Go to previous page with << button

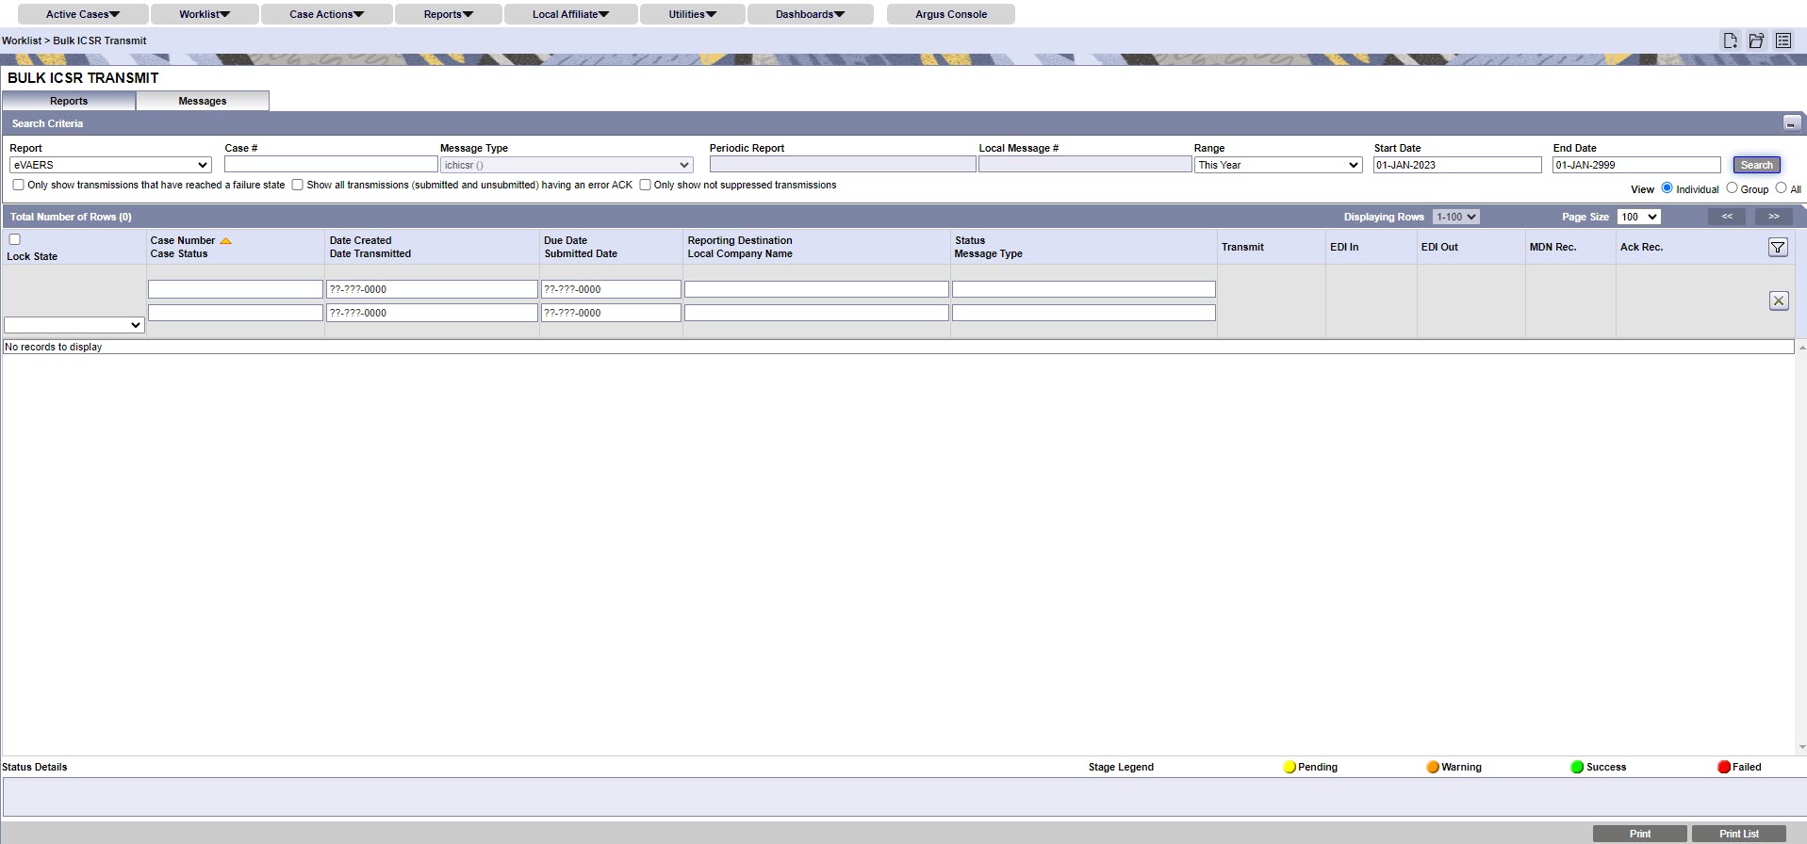pos(1727,217)
